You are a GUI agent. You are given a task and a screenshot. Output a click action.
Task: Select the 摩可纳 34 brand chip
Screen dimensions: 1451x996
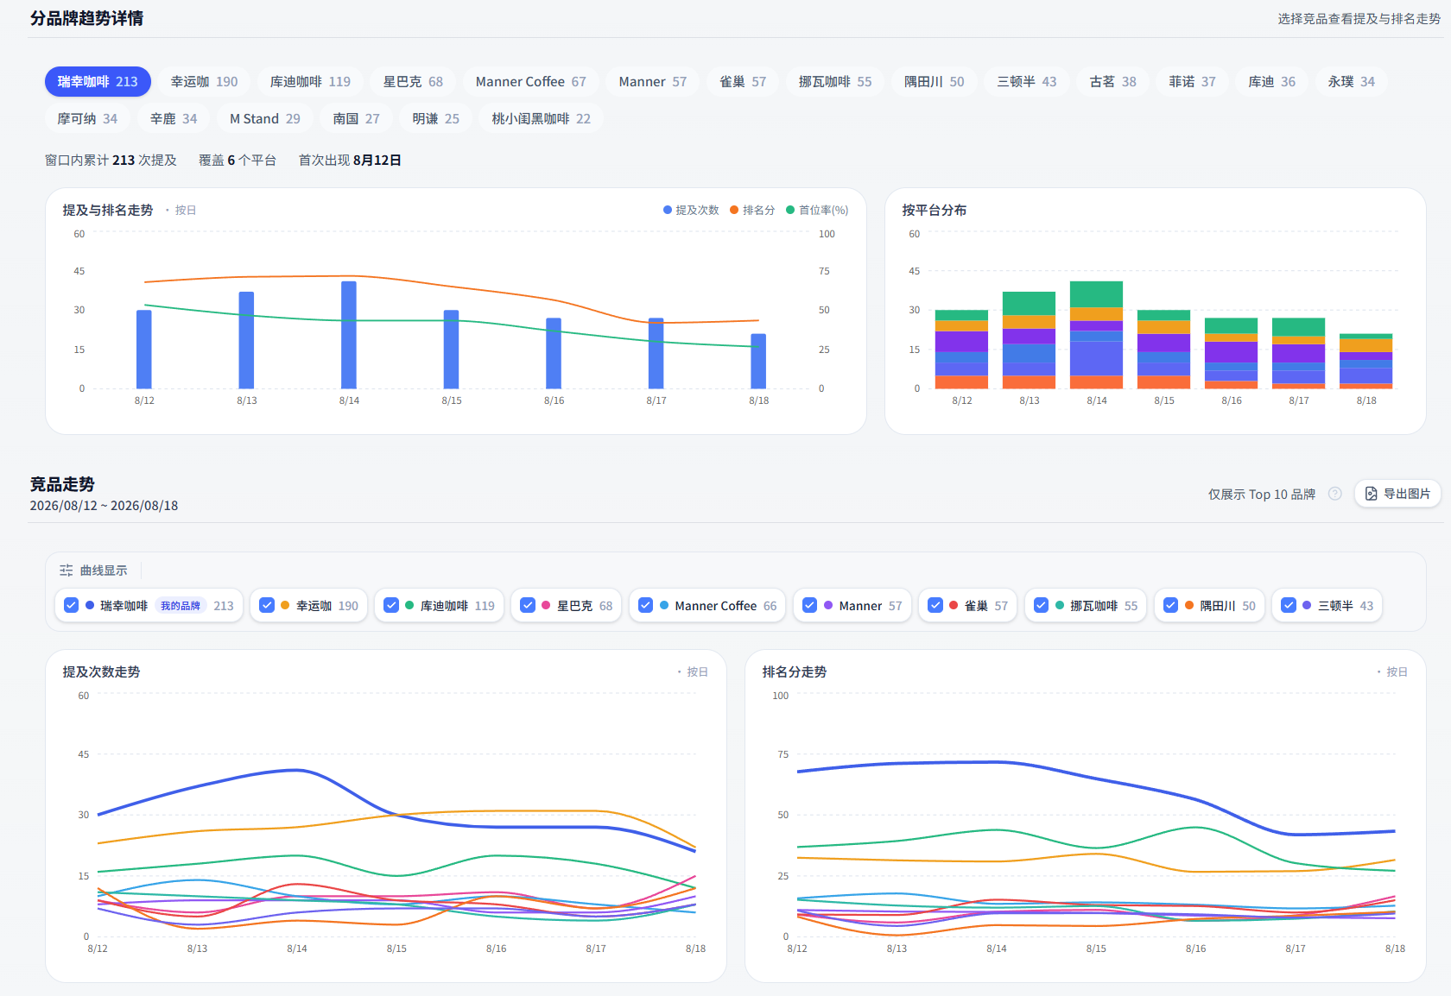click(x=87, y=119)
